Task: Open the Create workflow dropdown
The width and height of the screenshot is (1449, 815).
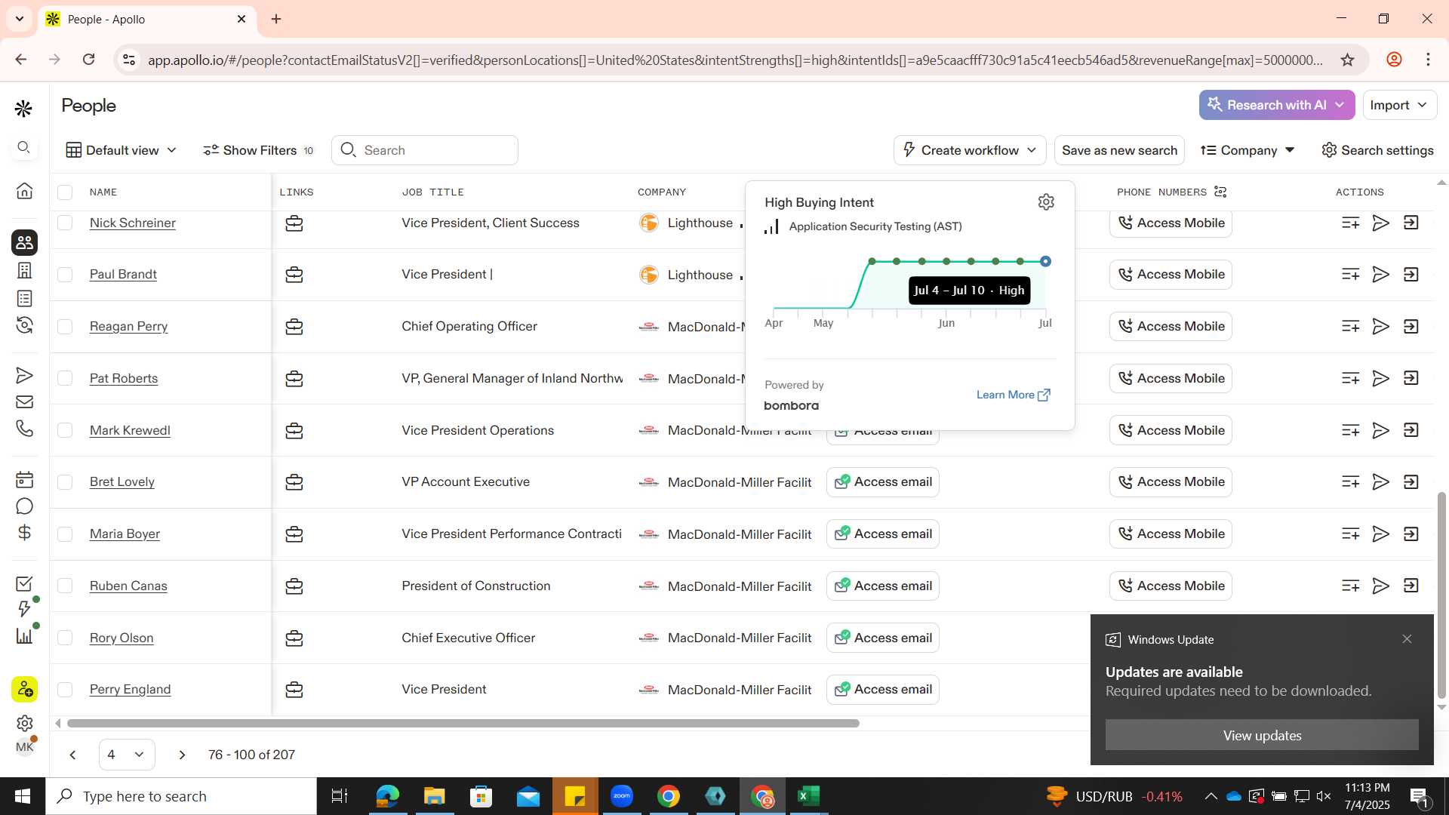Action: (970, 150)
